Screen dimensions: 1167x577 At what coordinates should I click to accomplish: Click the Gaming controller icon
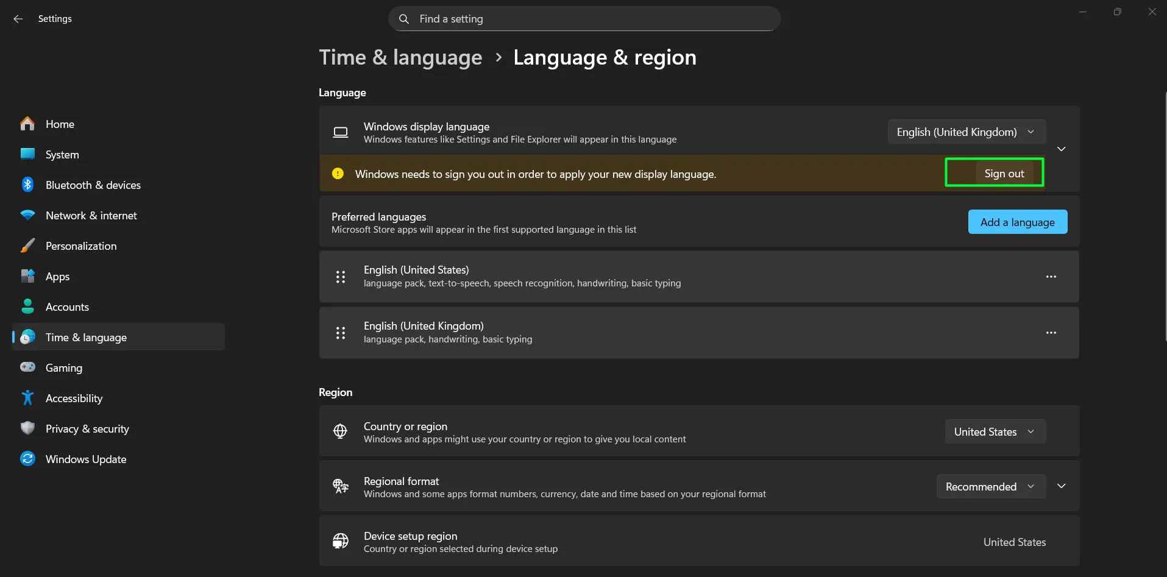click(27, 367)
